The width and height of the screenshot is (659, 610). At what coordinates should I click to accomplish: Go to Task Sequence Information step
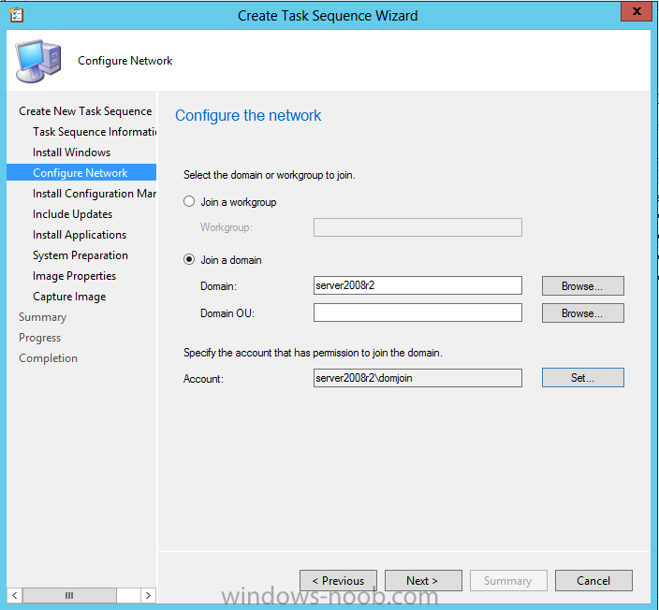(95, 132)
